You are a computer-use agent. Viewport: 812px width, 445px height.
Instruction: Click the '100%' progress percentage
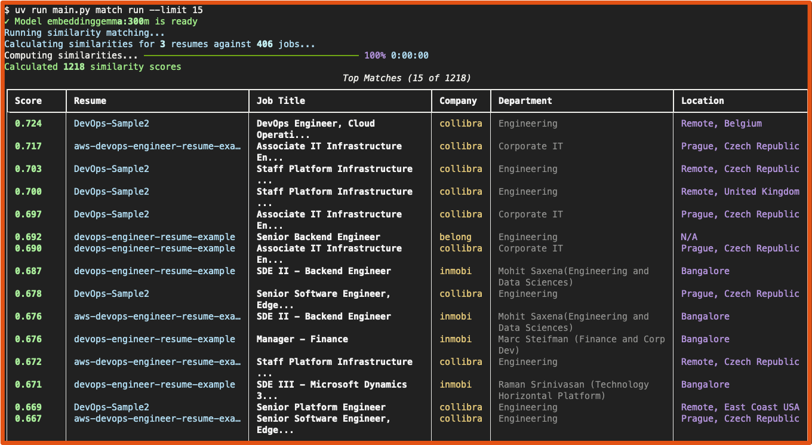pyautogui.click(x=375, y=56)
